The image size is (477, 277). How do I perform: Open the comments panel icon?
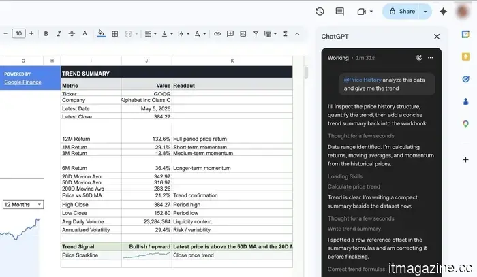(340, 12)
